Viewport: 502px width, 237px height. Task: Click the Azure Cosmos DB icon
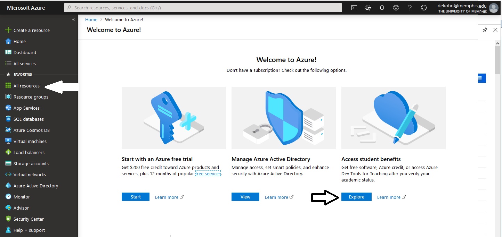pos(8,130)
